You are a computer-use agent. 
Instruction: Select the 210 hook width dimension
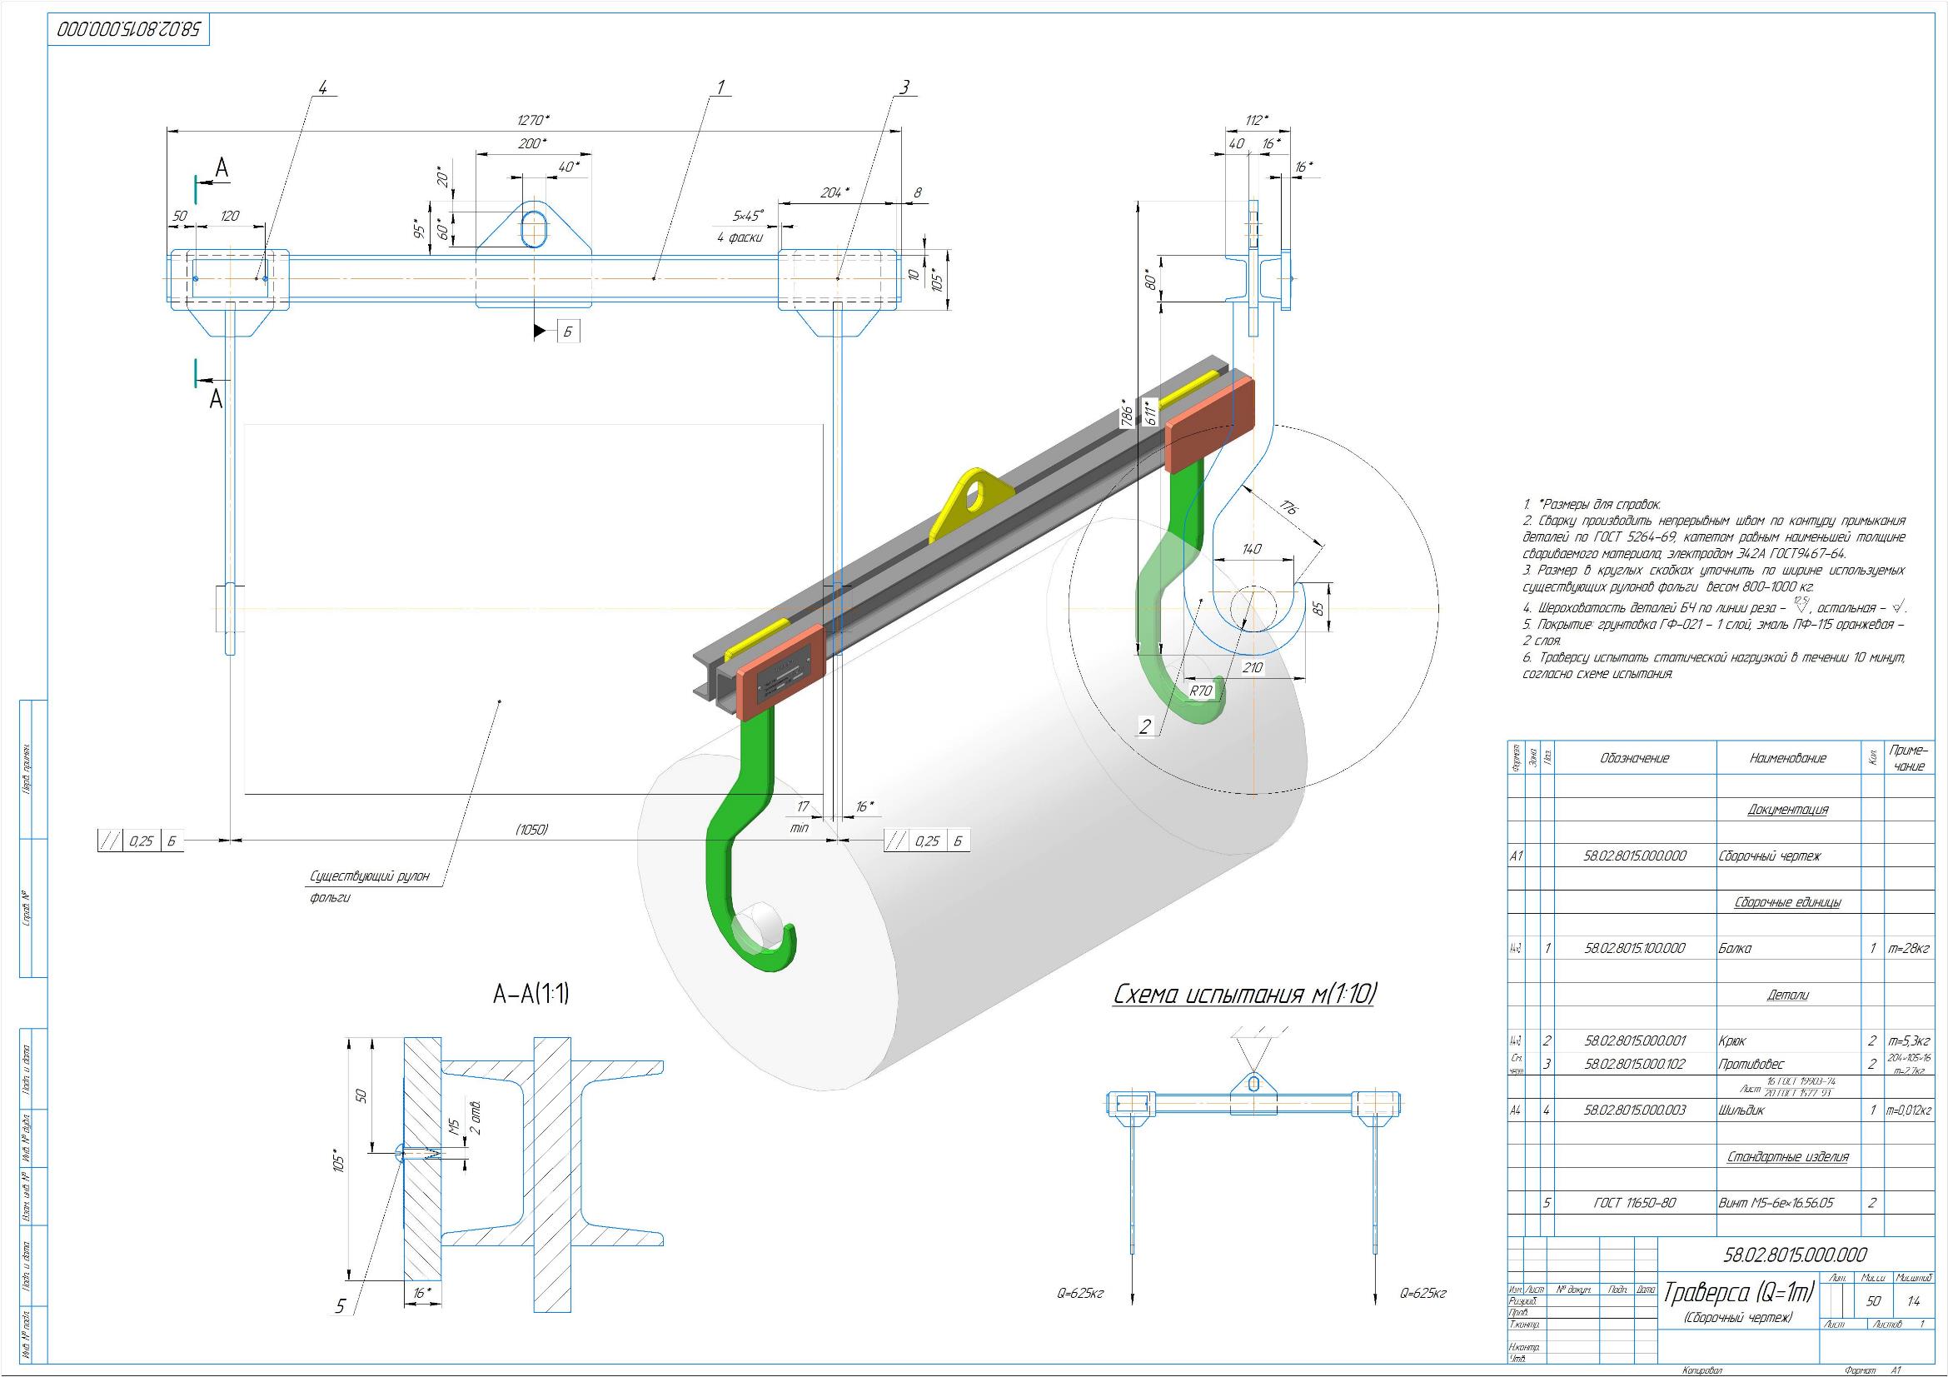click(x=1253, y=668)
